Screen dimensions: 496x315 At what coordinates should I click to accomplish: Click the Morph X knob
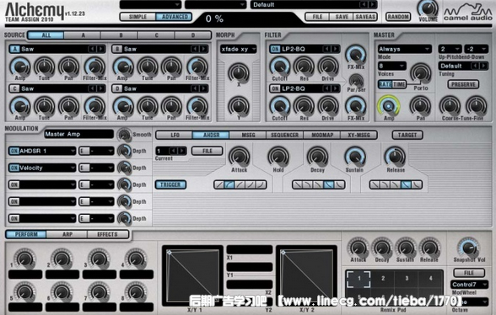coord(239,72)
